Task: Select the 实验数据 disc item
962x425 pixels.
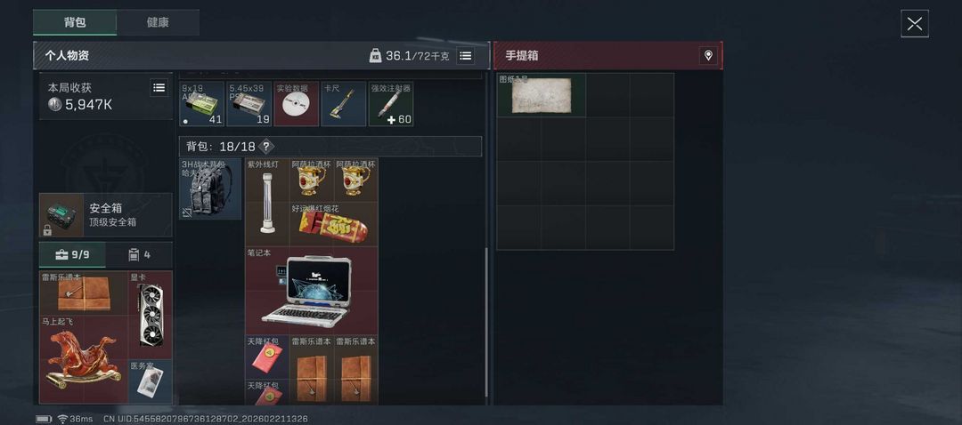Action: point(297,104)
